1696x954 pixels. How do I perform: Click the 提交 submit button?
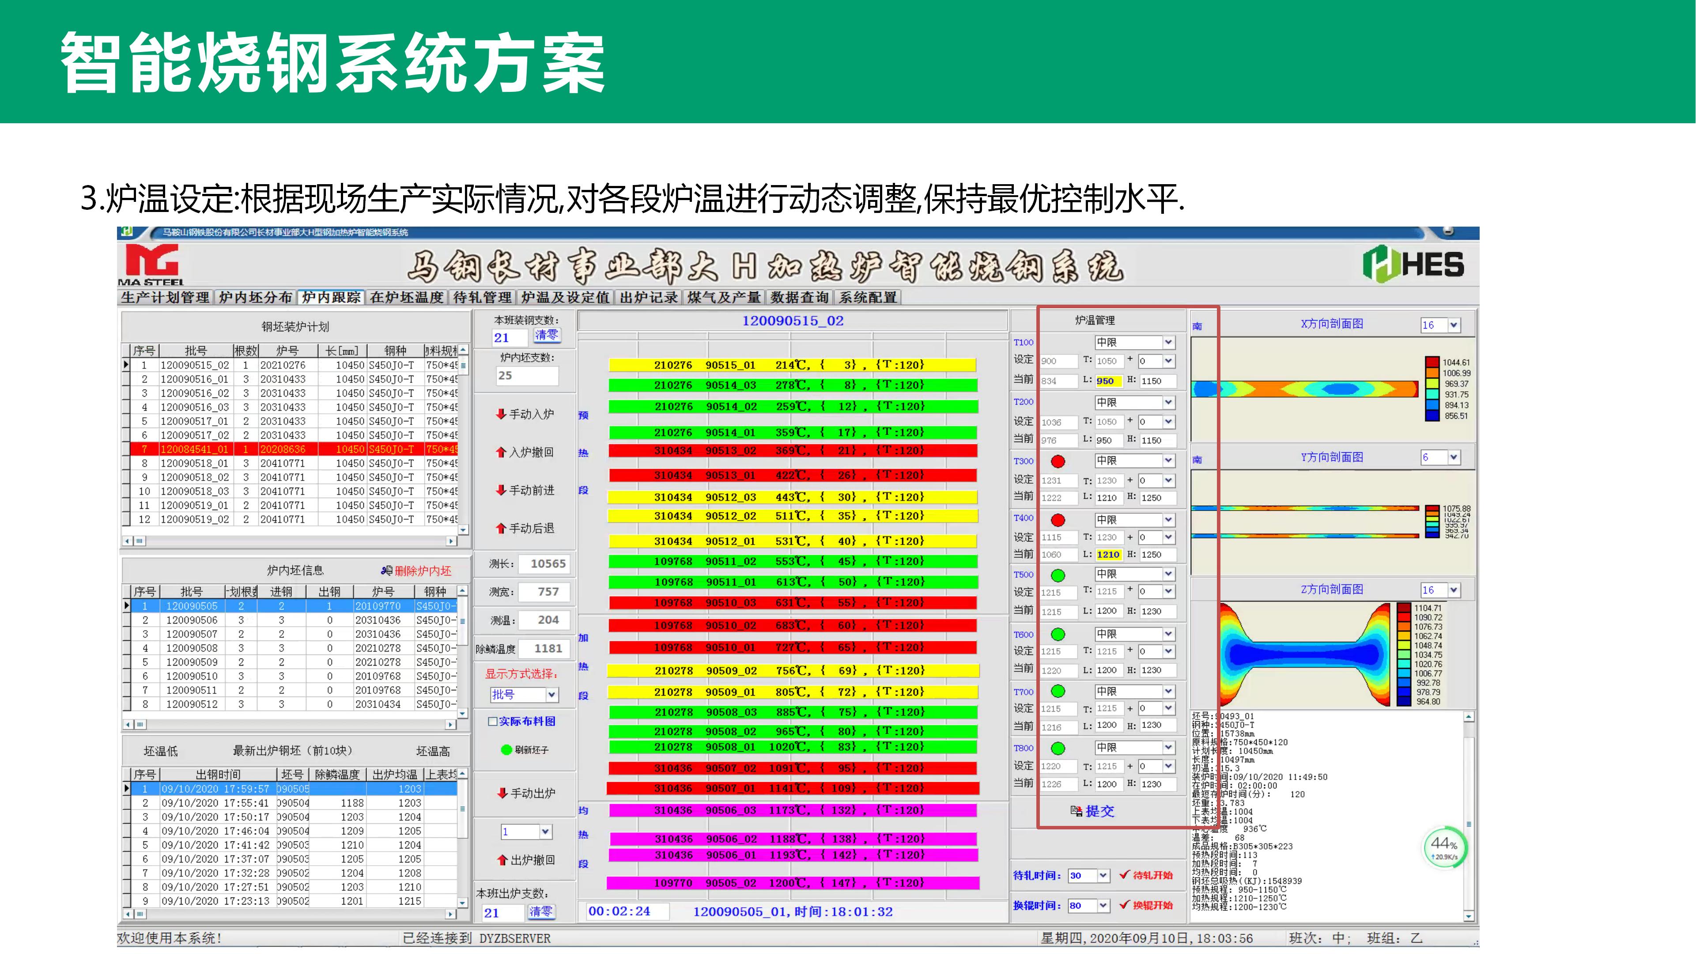[x=1092, y=811]
